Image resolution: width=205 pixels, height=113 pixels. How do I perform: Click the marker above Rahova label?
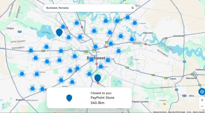tap(61, 80)
